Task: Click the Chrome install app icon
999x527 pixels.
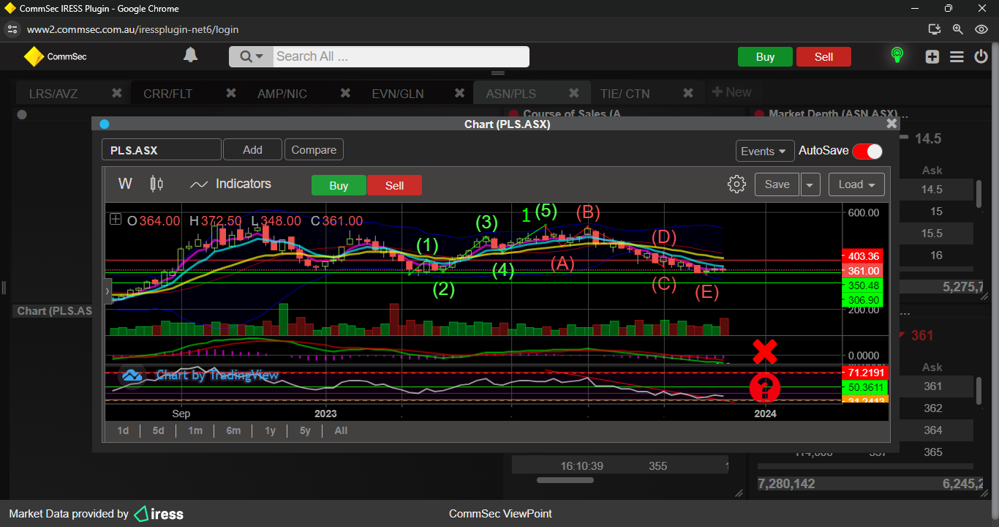Action: (934, 29)
